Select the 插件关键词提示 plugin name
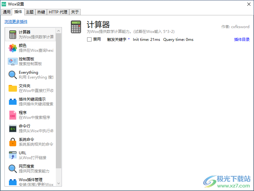Screen dimensions: 254x191 [32, 99]
